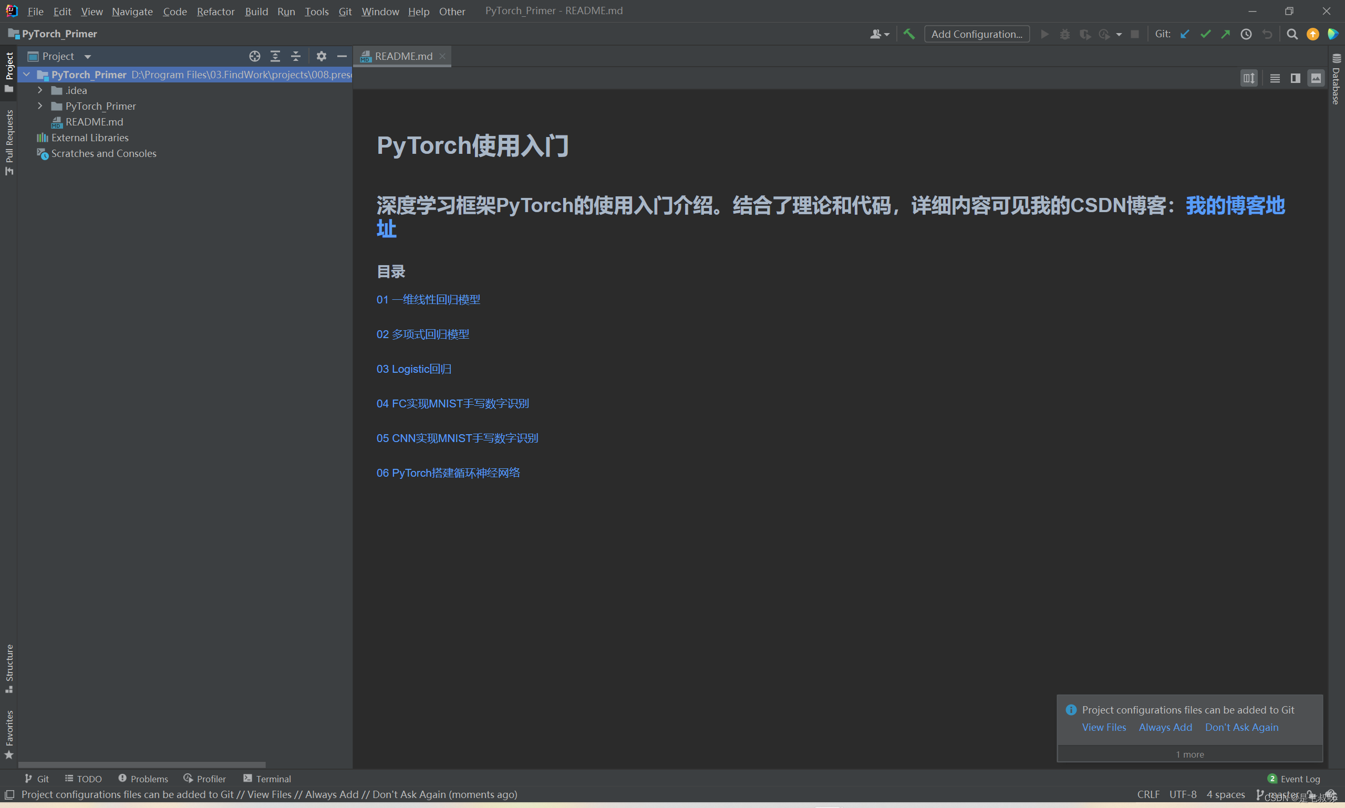
Task: Open the run profiler dropdown arrow
Action: point(1119,34)
